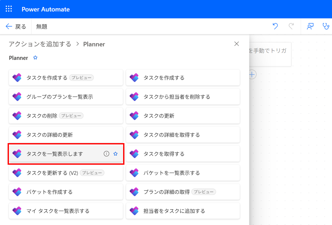332x225 pixels.
Task: Select タスクの更新 action
Action: [x=183, y=116]
